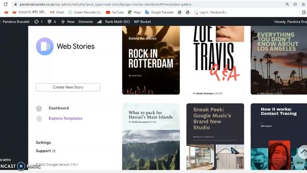
Task: Click the bookmark star icon
Action: [304, 4]
